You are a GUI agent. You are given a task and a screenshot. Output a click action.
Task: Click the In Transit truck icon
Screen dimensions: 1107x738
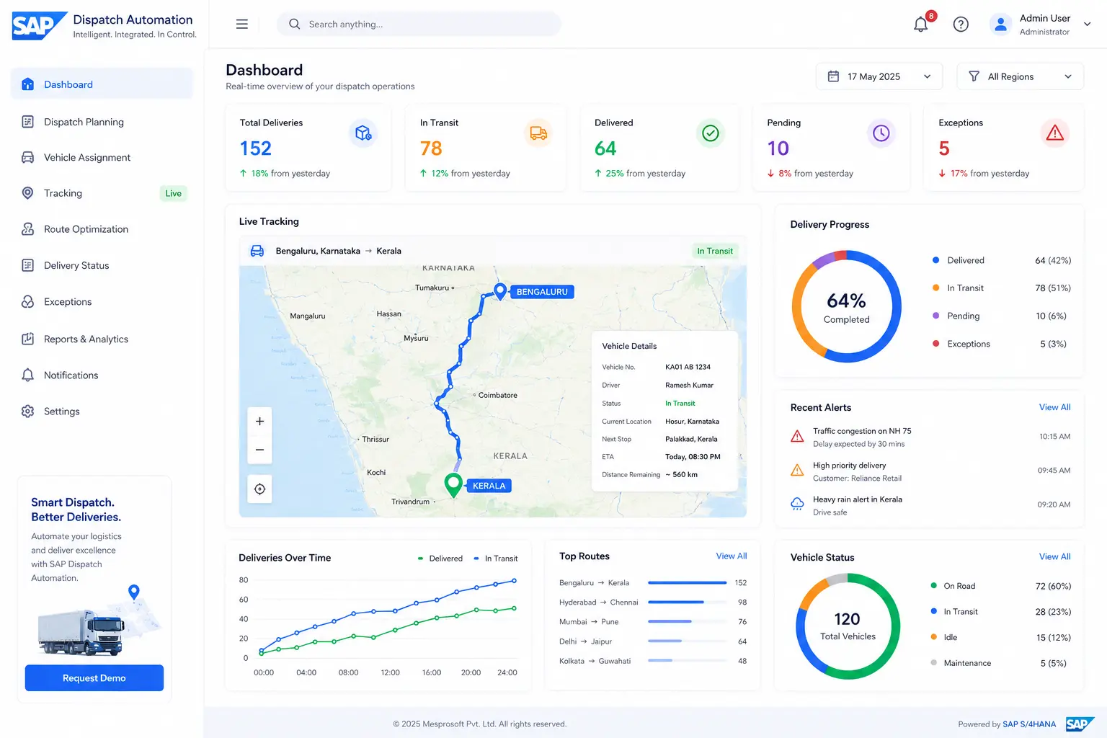(x=538, y=133)
